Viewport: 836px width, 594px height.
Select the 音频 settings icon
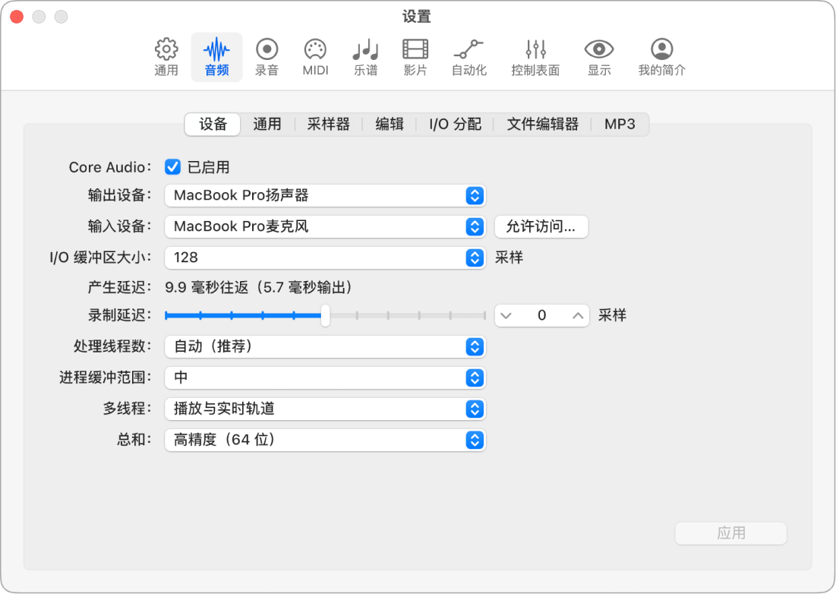pyautogui.click(x=216, y=56)
